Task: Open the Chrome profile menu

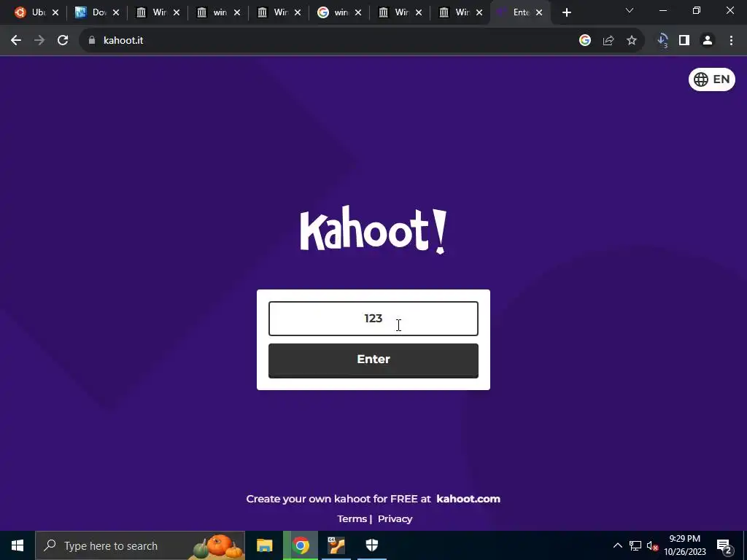Action: [708, 41]
